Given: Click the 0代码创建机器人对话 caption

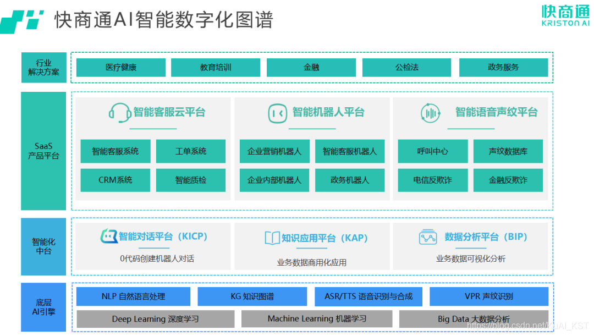Looking at the screenshot, I should coord(157,258).
